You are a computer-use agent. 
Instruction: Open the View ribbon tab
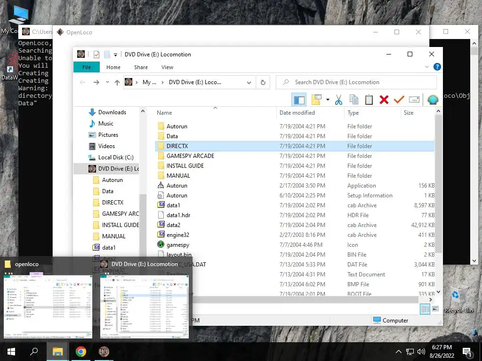(x=167, y=67)
